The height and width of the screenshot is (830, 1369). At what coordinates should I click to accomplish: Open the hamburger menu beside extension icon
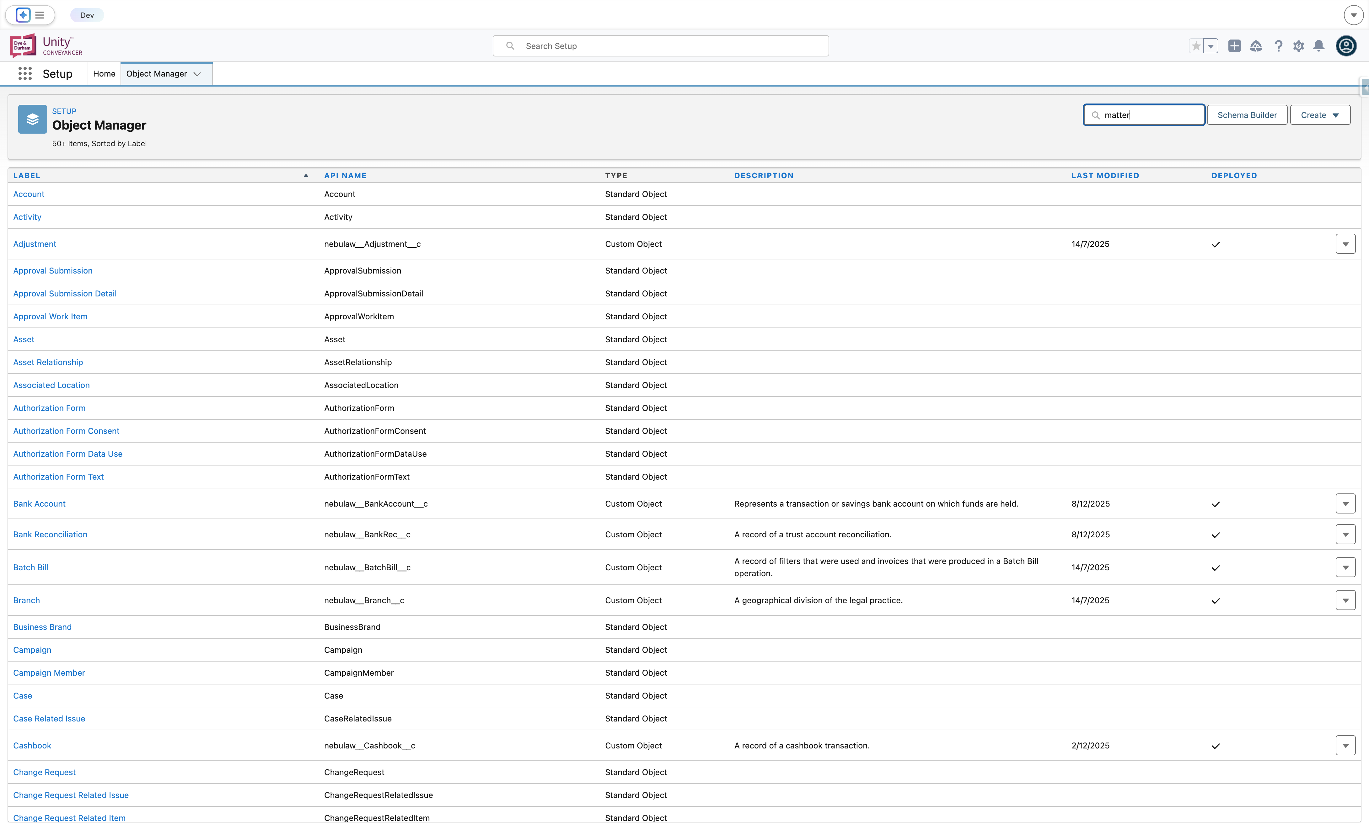tap(40, 15)
